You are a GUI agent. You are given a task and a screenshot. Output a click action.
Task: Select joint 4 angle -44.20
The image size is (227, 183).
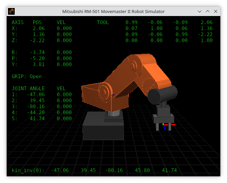click(36, 113)
